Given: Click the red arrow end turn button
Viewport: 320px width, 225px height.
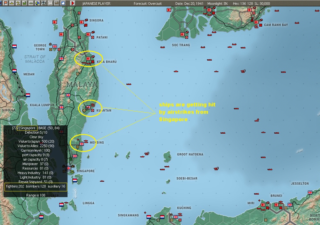Looking at the screenshot, I should pos(72,3).
